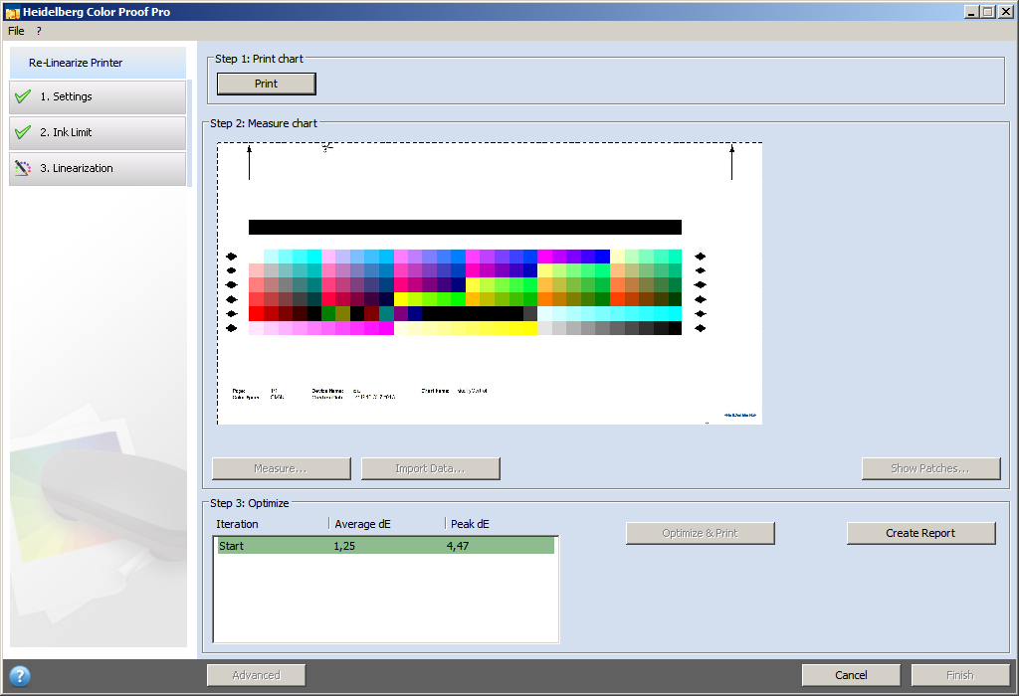Click the Peak dE column header
1019x696 pixels.
point(470,524)
